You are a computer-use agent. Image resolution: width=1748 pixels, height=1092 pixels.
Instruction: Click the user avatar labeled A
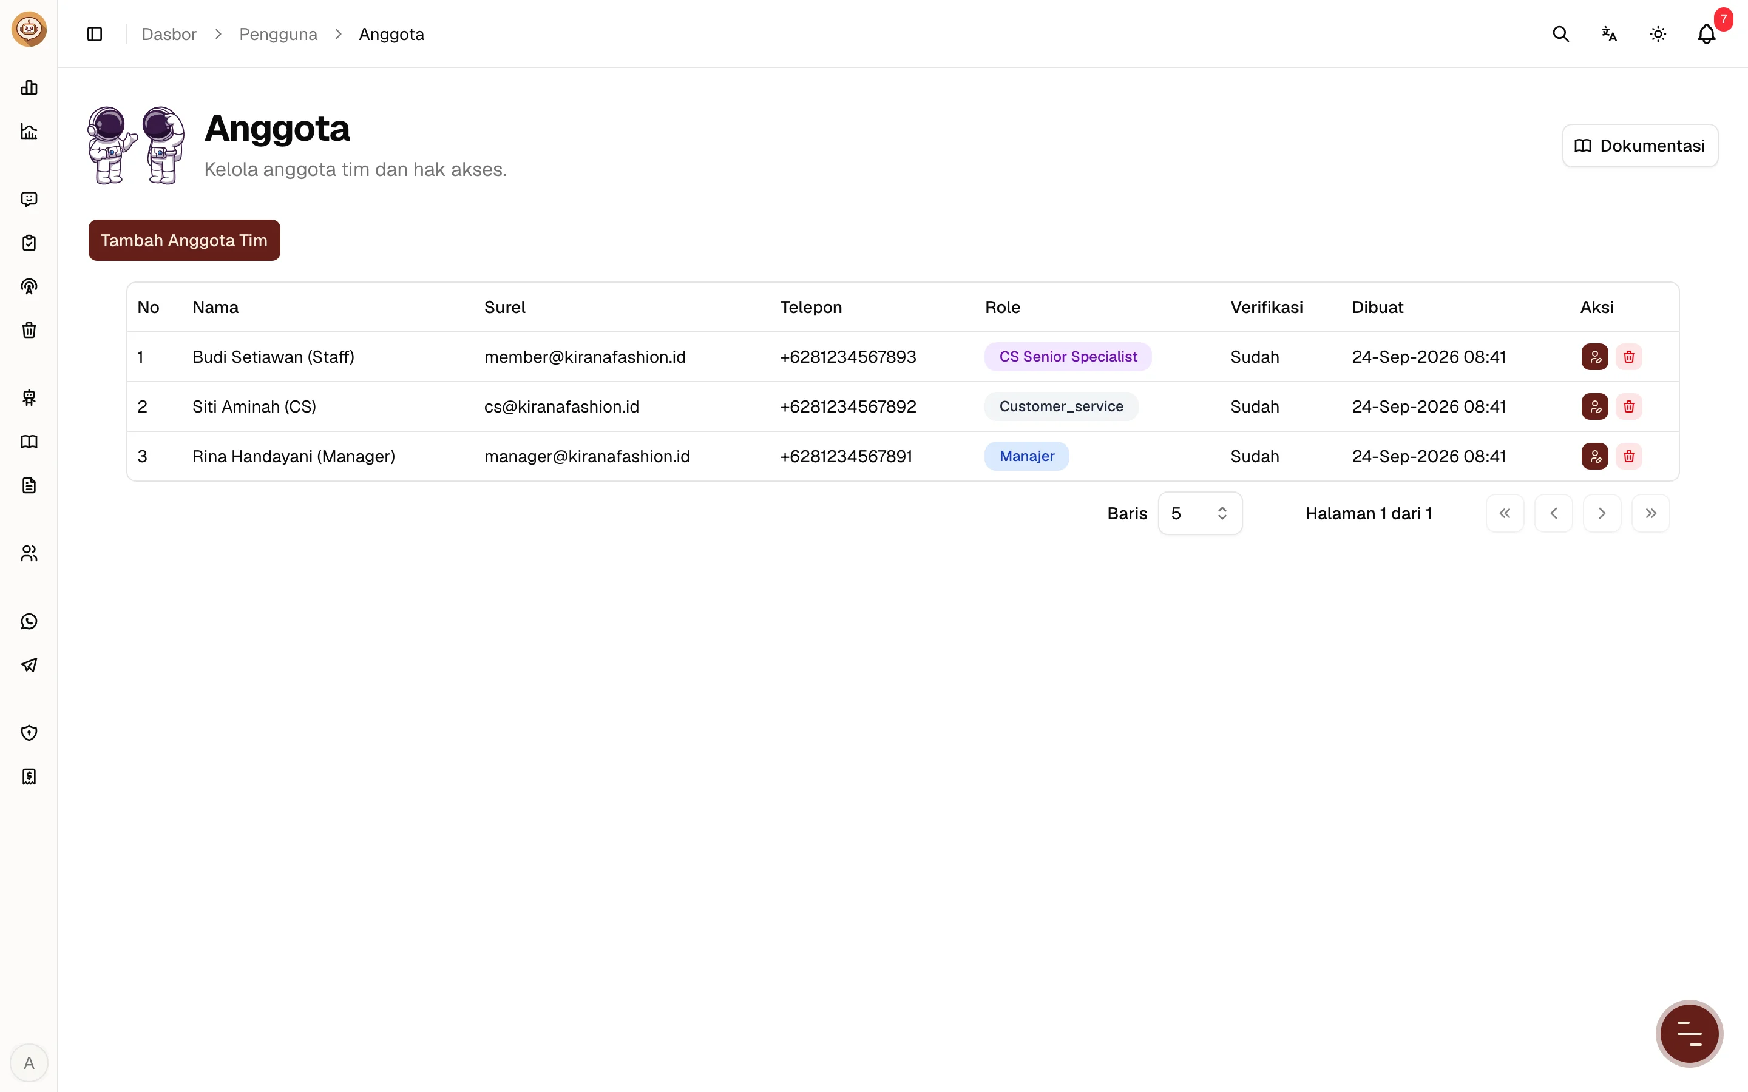point(29,1063)
